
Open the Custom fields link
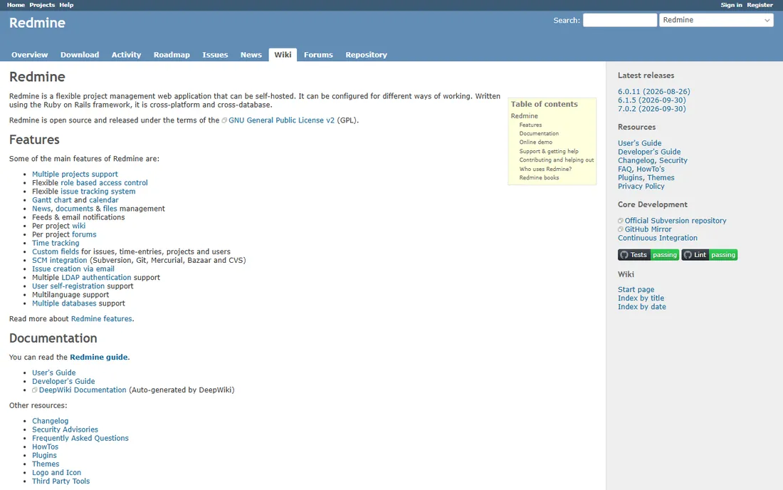tap(56, 251)
